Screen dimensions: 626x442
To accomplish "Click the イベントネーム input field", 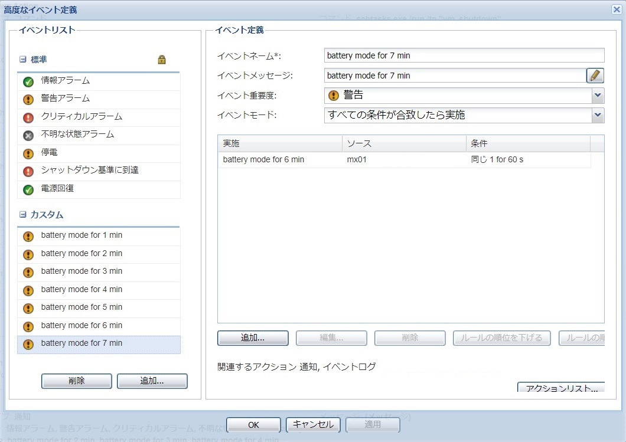I will point(464,55).
